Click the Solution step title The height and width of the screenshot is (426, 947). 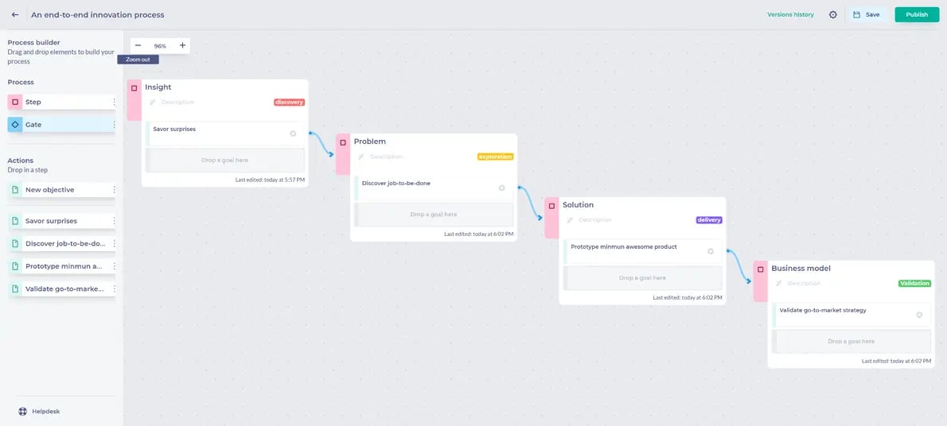point(578,204)
